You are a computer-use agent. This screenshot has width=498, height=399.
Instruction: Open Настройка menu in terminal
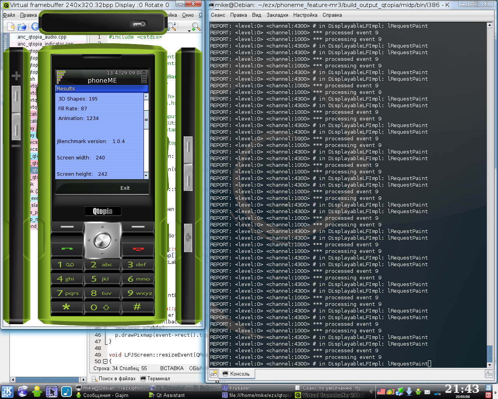(305, 15)
